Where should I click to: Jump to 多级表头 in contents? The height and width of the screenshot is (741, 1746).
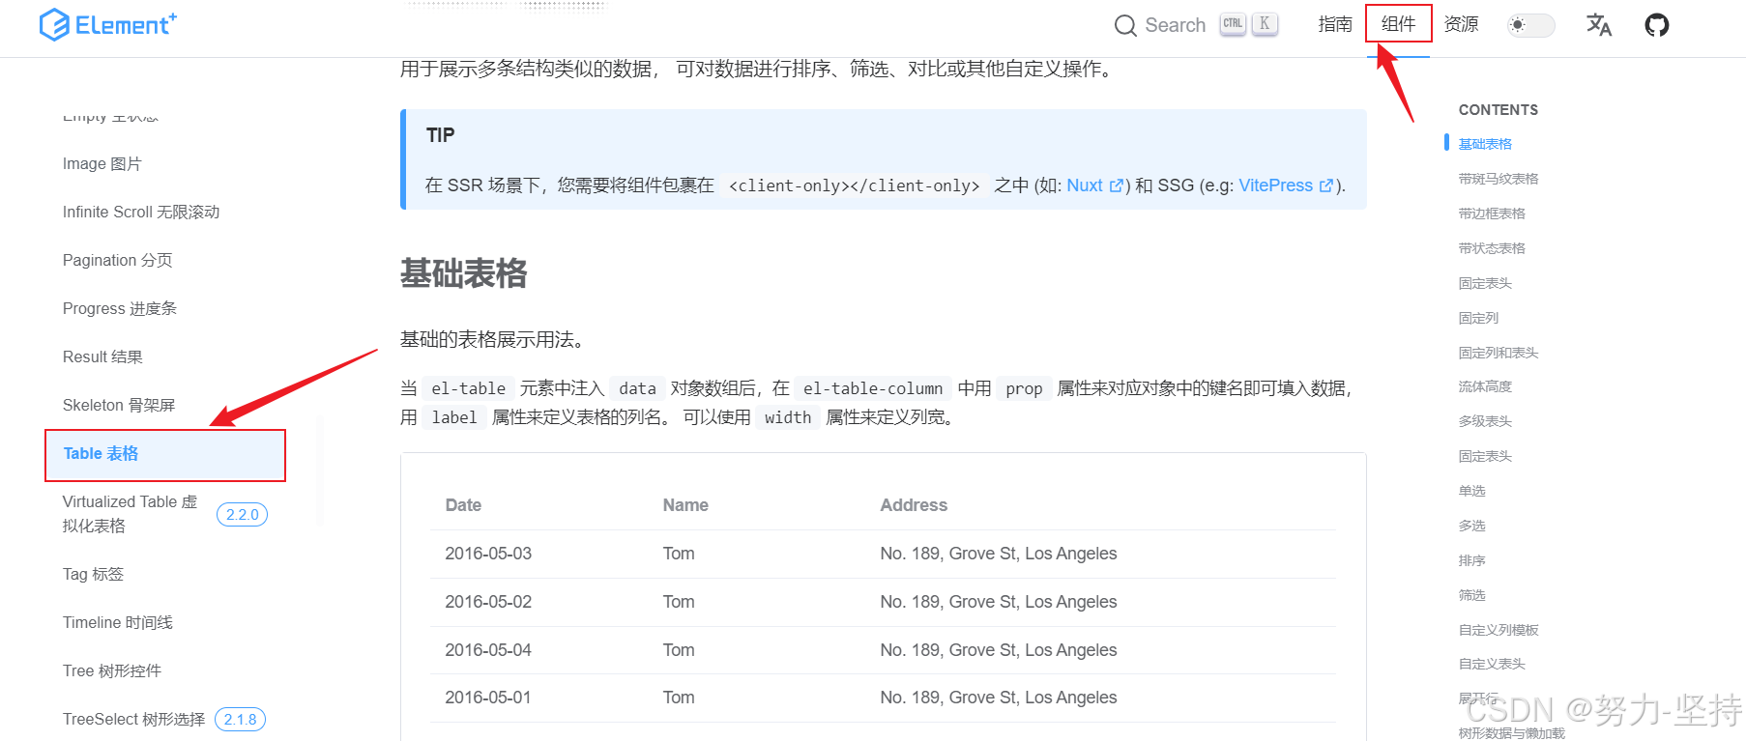tap(1485, 421)
